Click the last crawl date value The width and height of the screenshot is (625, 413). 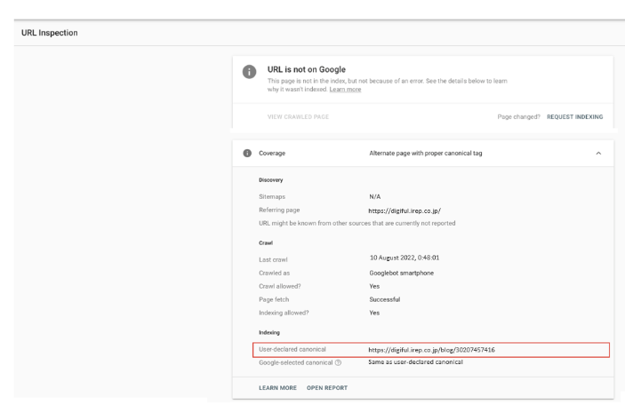[x=405, y=258]
